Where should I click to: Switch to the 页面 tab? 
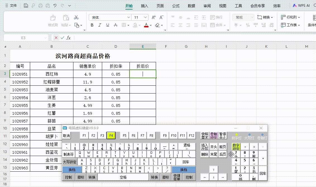click(x=160, y=6)
